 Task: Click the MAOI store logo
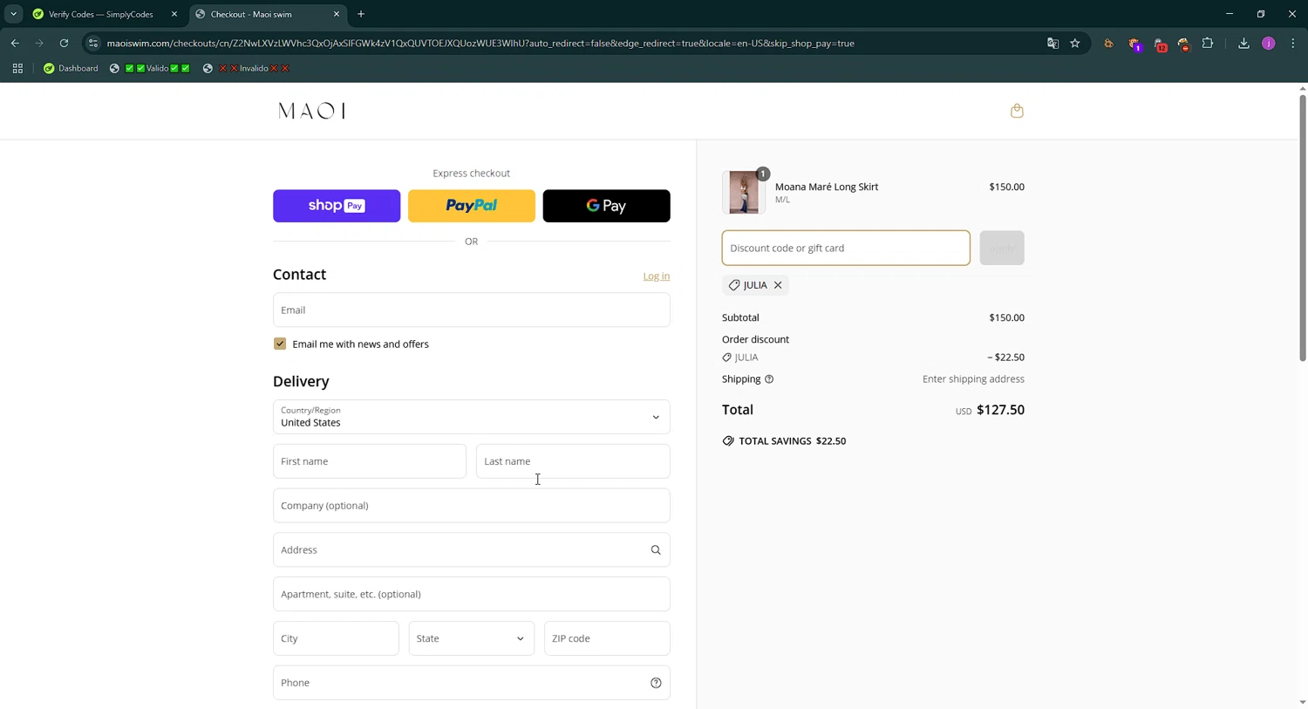click(x=311, y=111)
